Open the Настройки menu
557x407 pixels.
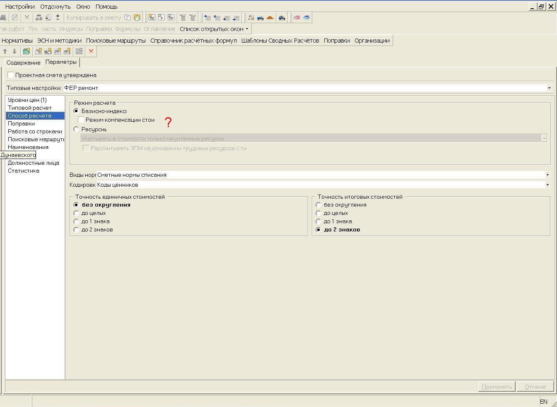[20, 7]
